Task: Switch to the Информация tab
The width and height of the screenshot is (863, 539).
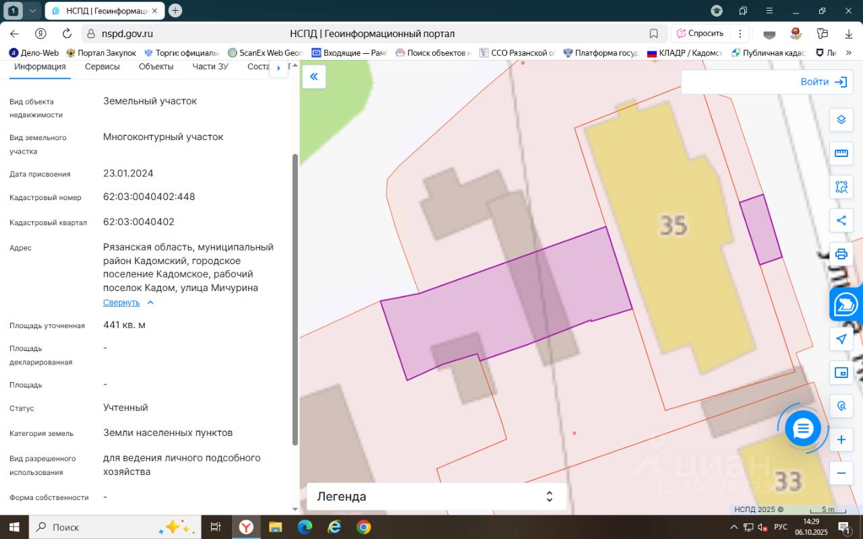Action: (40, 67)
